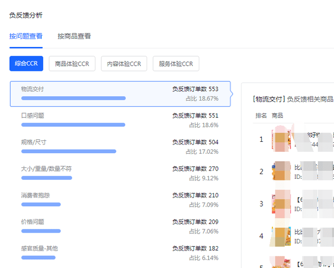Select the 服务体验CCR filter button

coord(176,64)
